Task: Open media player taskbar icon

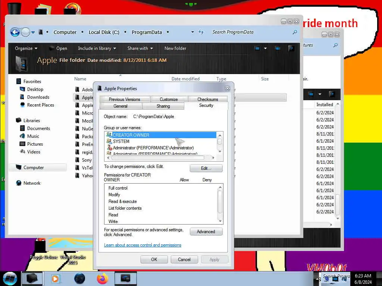Action: (x=55, y=279)
